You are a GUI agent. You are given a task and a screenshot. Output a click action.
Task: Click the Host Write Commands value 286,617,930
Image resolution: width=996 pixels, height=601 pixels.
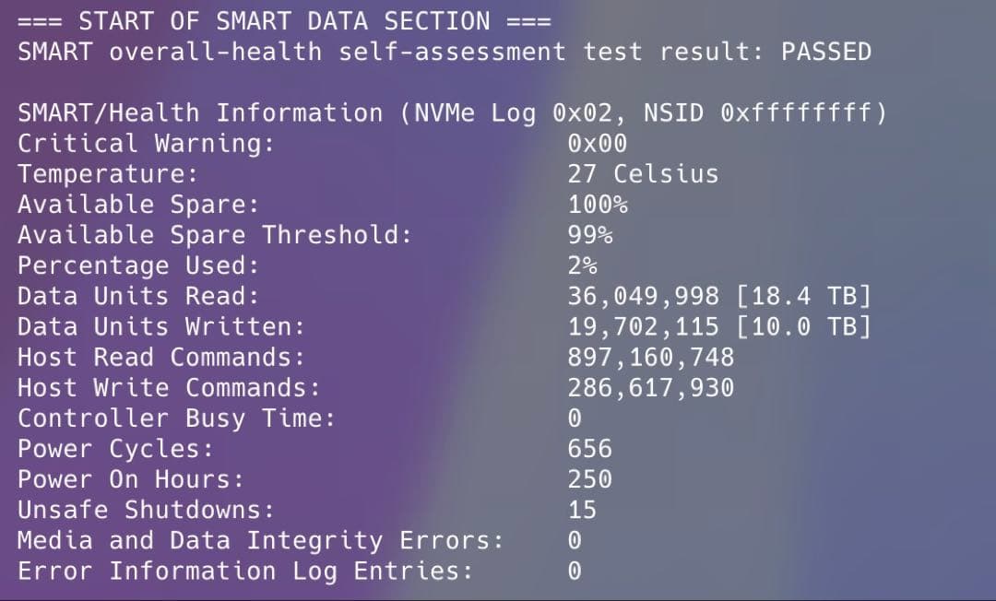coord(651,387)
